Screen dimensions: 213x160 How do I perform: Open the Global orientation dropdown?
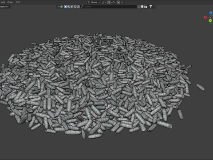(95, 2)
